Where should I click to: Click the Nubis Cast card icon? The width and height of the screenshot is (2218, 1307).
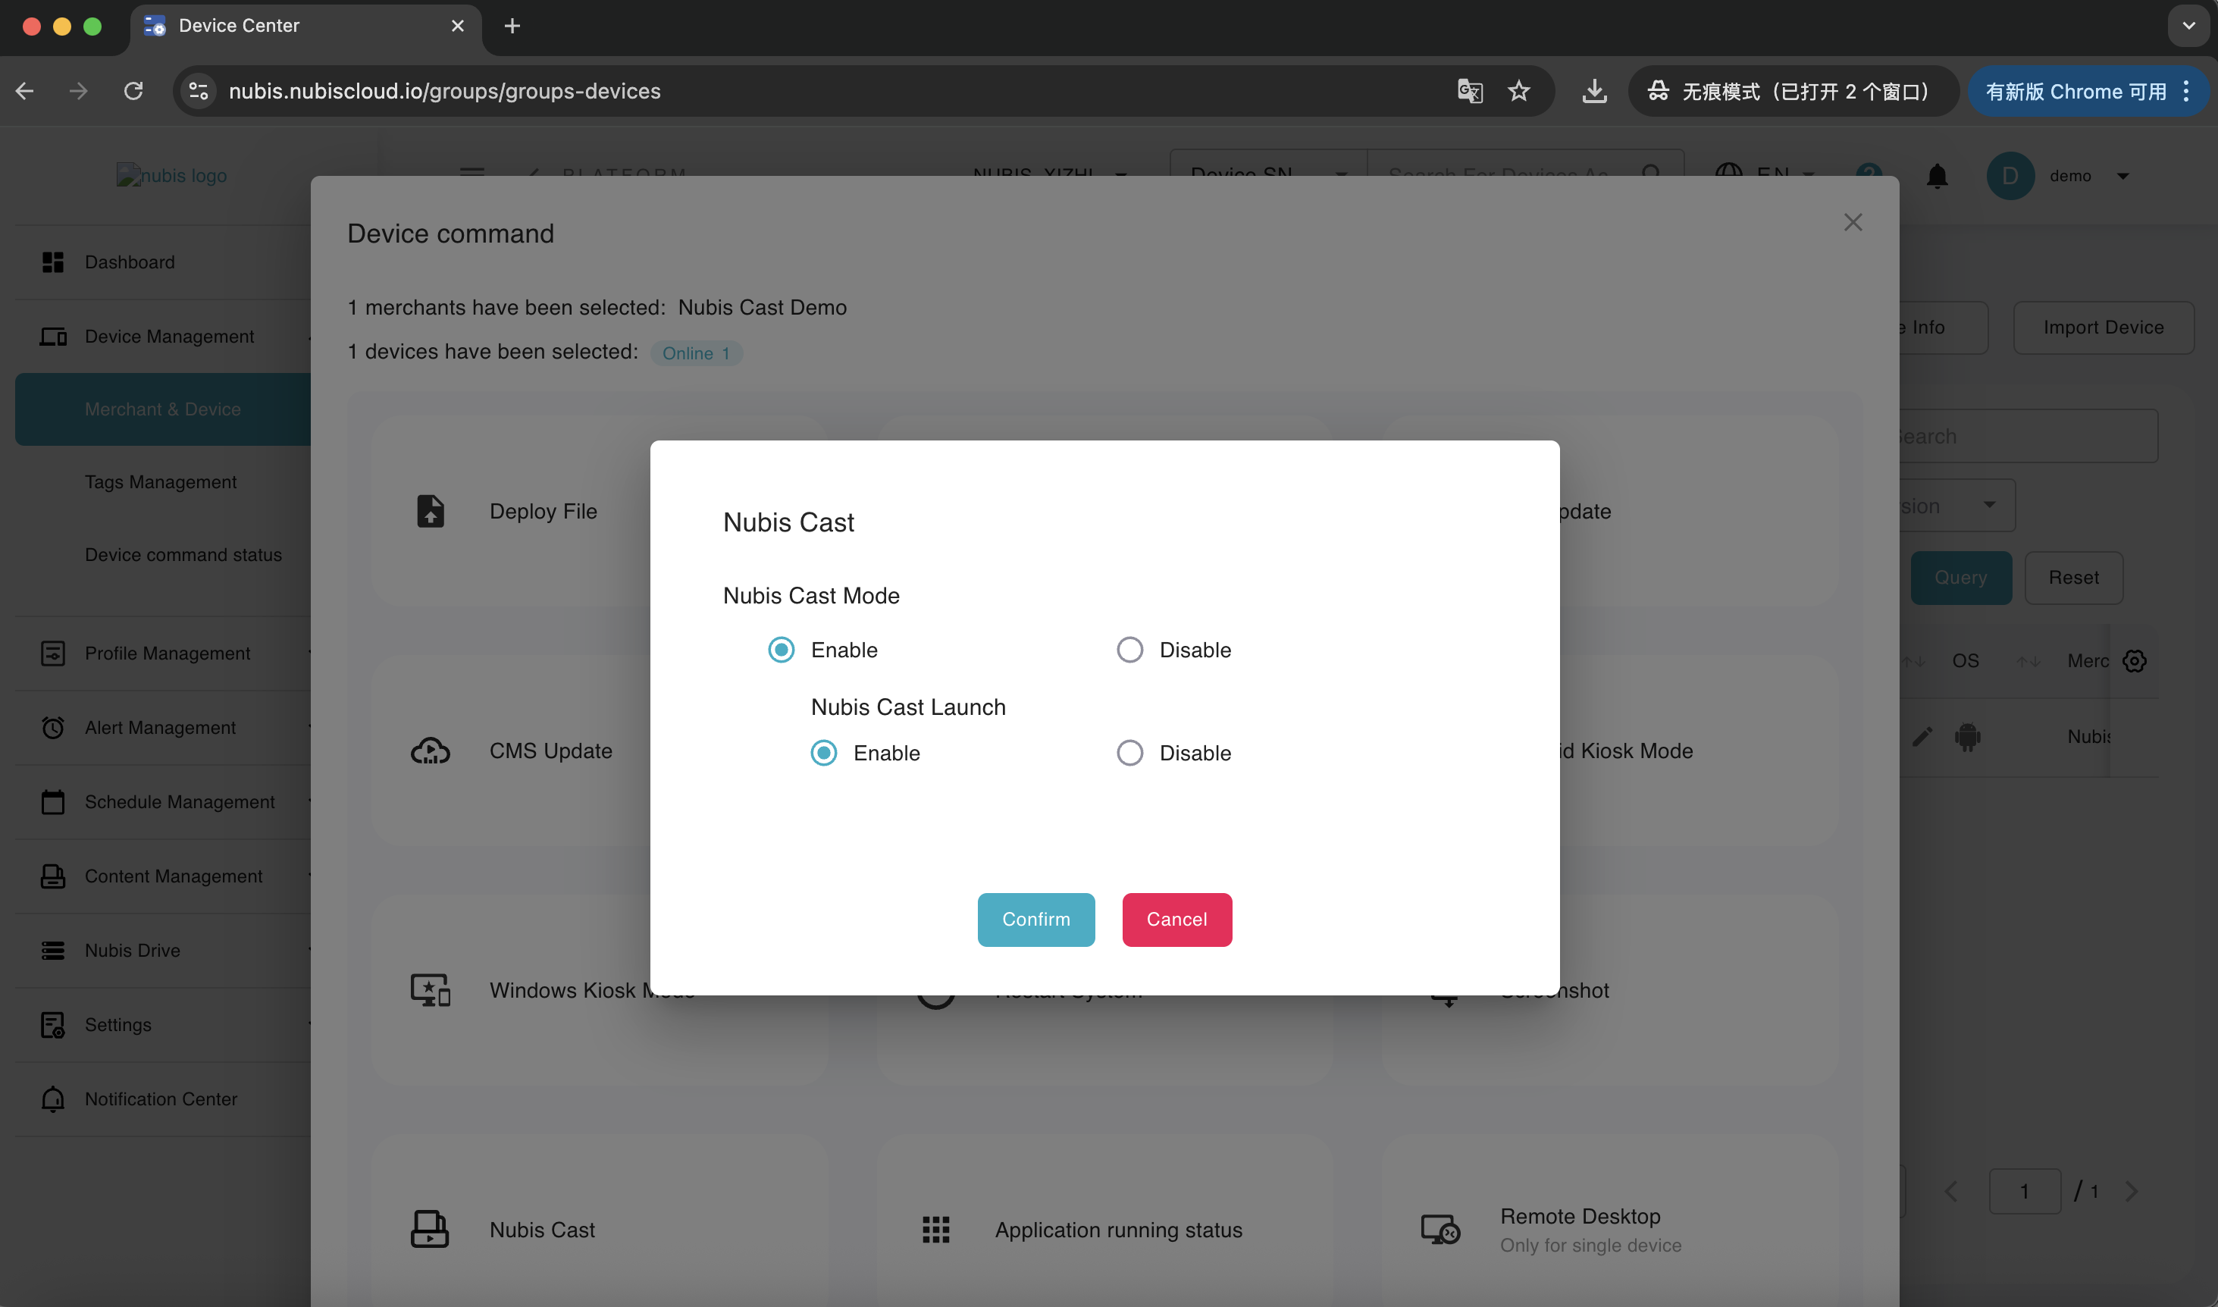point(430,1229)
